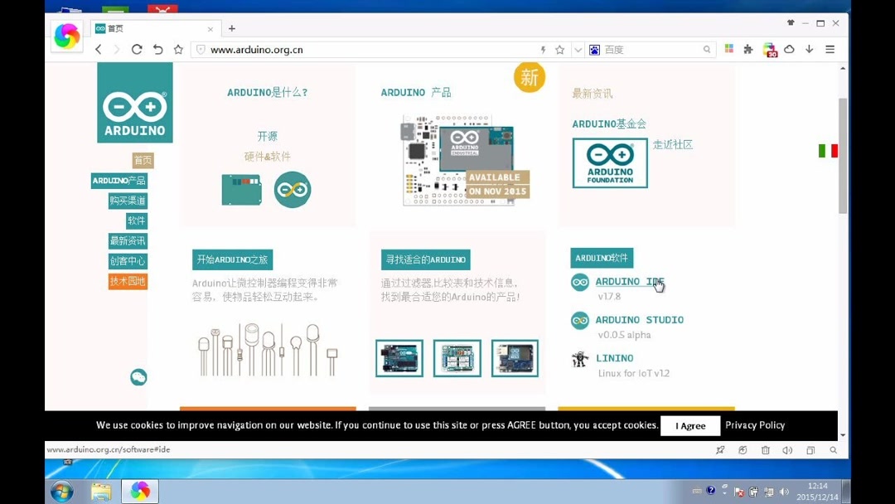Open the 百度 search engine dropdown

coord(594,49)
